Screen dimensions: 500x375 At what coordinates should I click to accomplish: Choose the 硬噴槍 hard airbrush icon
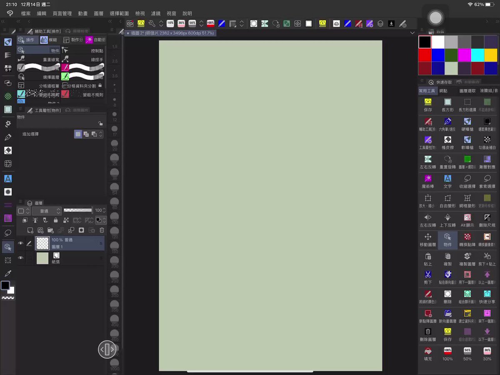tap(467, 121)
